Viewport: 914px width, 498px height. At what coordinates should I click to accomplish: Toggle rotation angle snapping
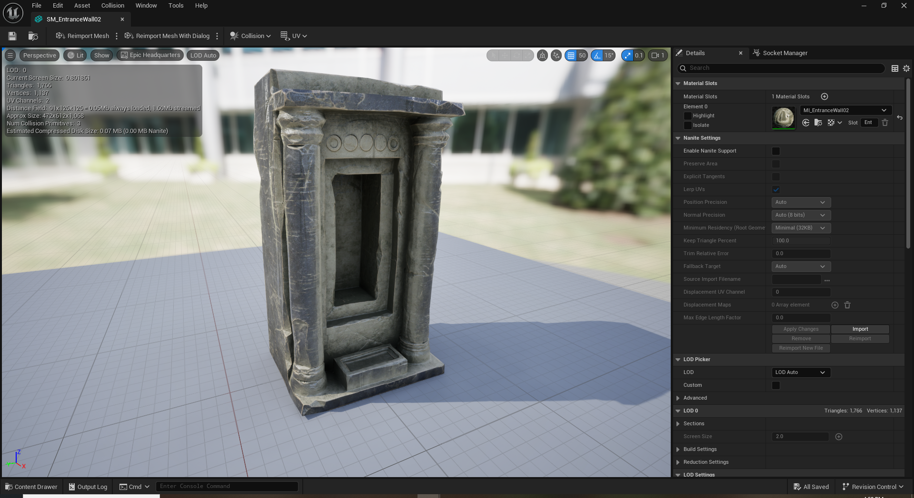point(597,56)
